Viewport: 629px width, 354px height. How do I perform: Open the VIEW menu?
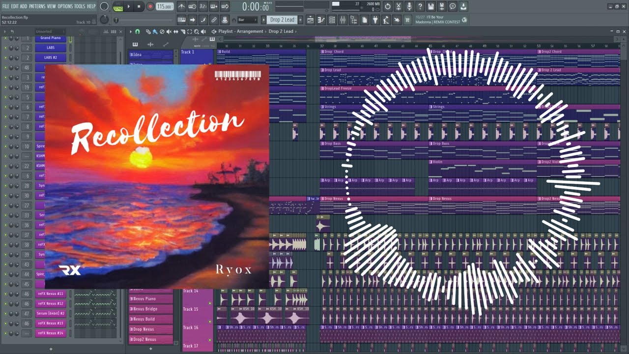click(x=52, y=6)
